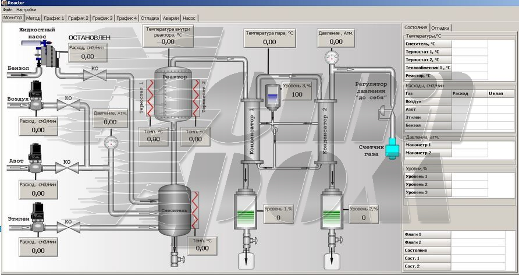Switch to the Метод tab
Screen dimensions: 519x275
[33, 18]
